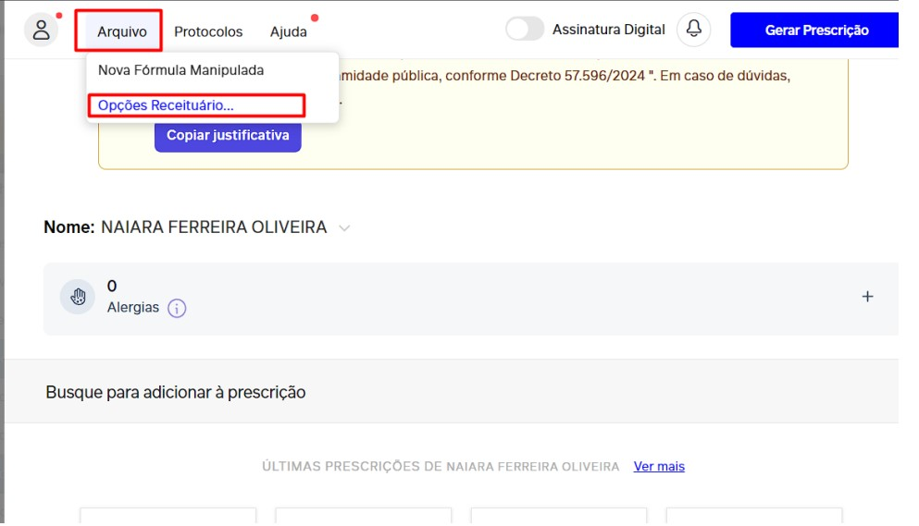The image size is (919, 526).
Task: Expand the patient name chevron dropdown
Action: (344, 228)
